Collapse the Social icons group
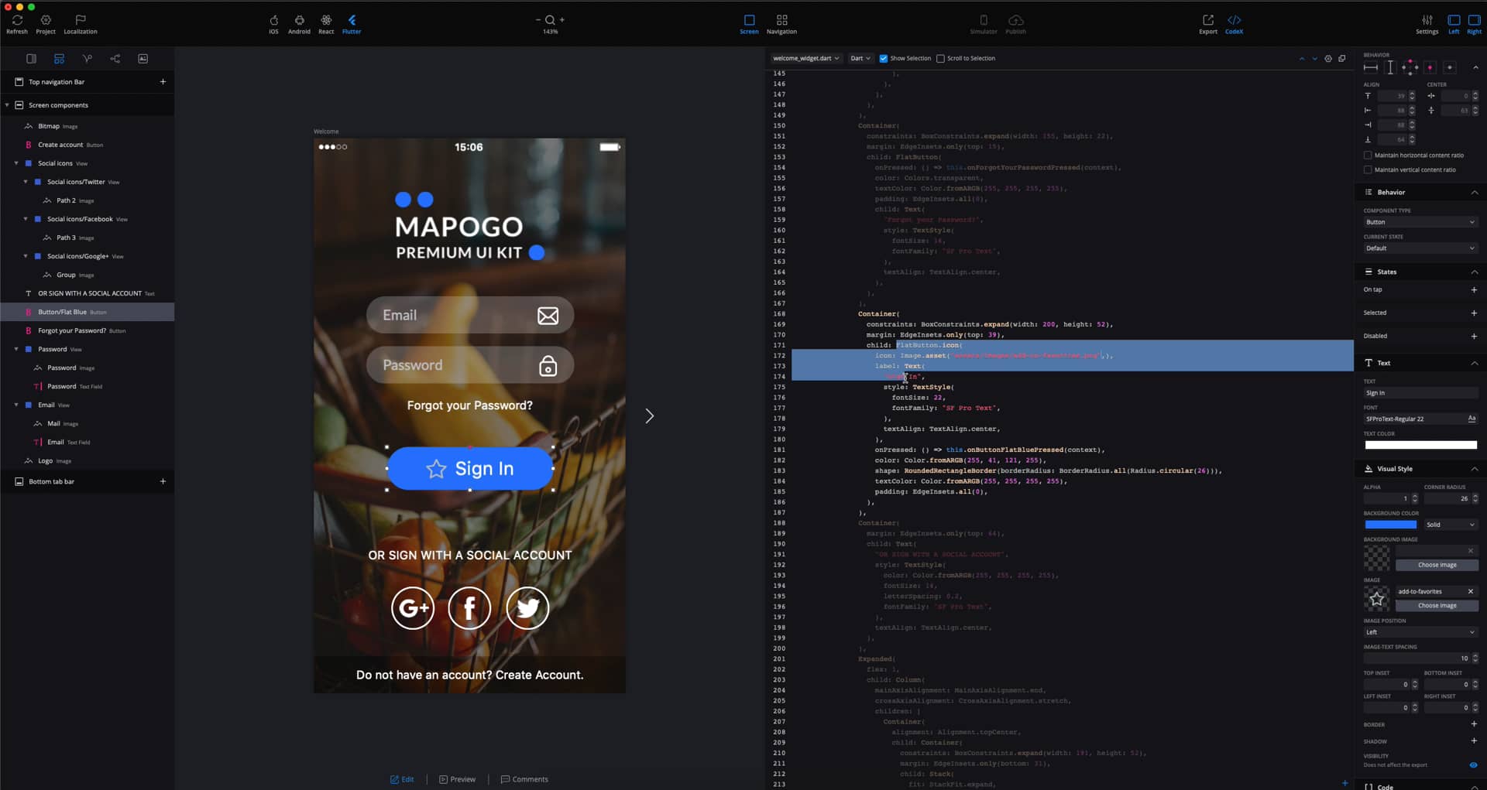 coord(16,163)
